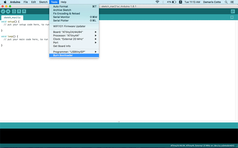This screenshot has height=148, width=238.
Task: Expand the Processor ATtiny44 submenu
Action: (74, 36)
